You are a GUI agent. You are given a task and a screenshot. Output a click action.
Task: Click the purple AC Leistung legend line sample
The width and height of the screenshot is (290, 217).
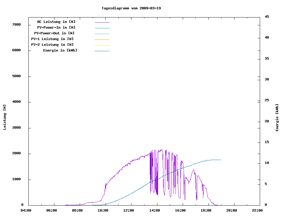tap(102, 22)
